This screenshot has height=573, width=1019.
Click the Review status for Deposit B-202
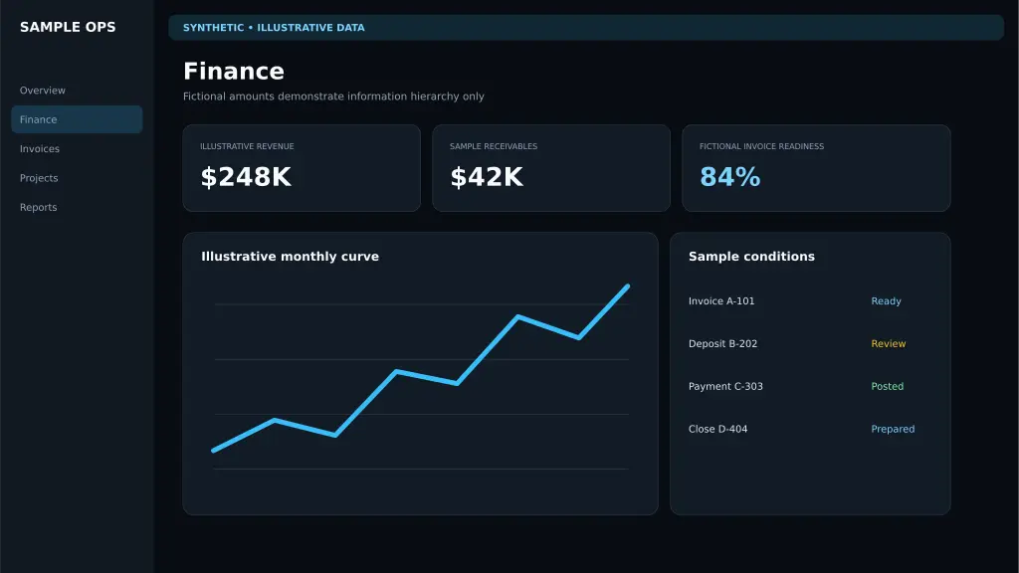coord(889,343)
